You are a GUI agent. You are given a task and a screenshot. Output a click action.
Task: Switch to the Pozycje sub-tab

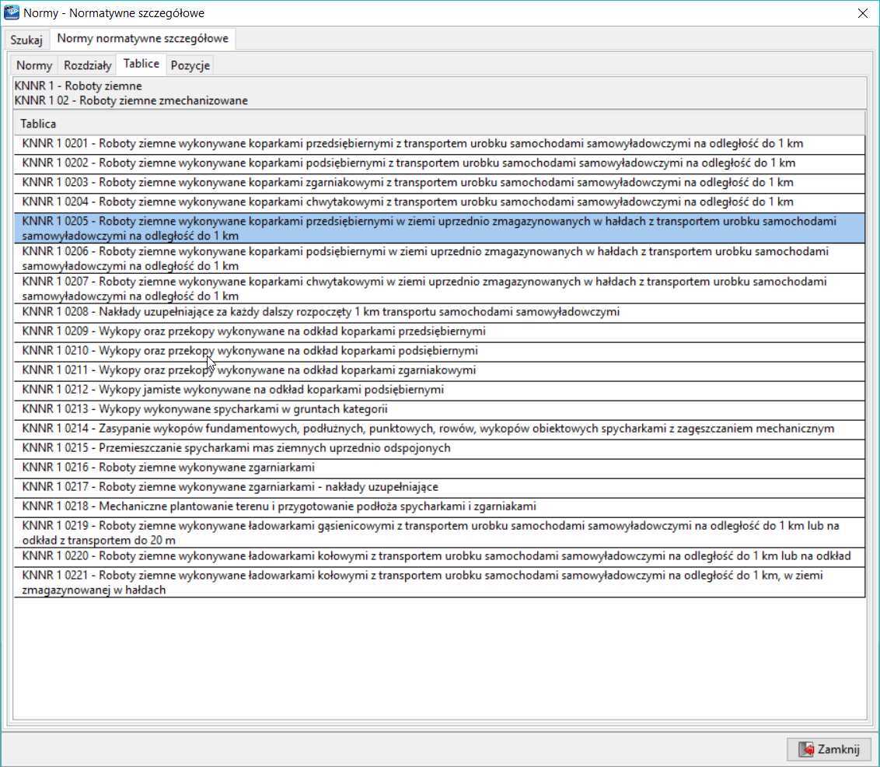190,65
